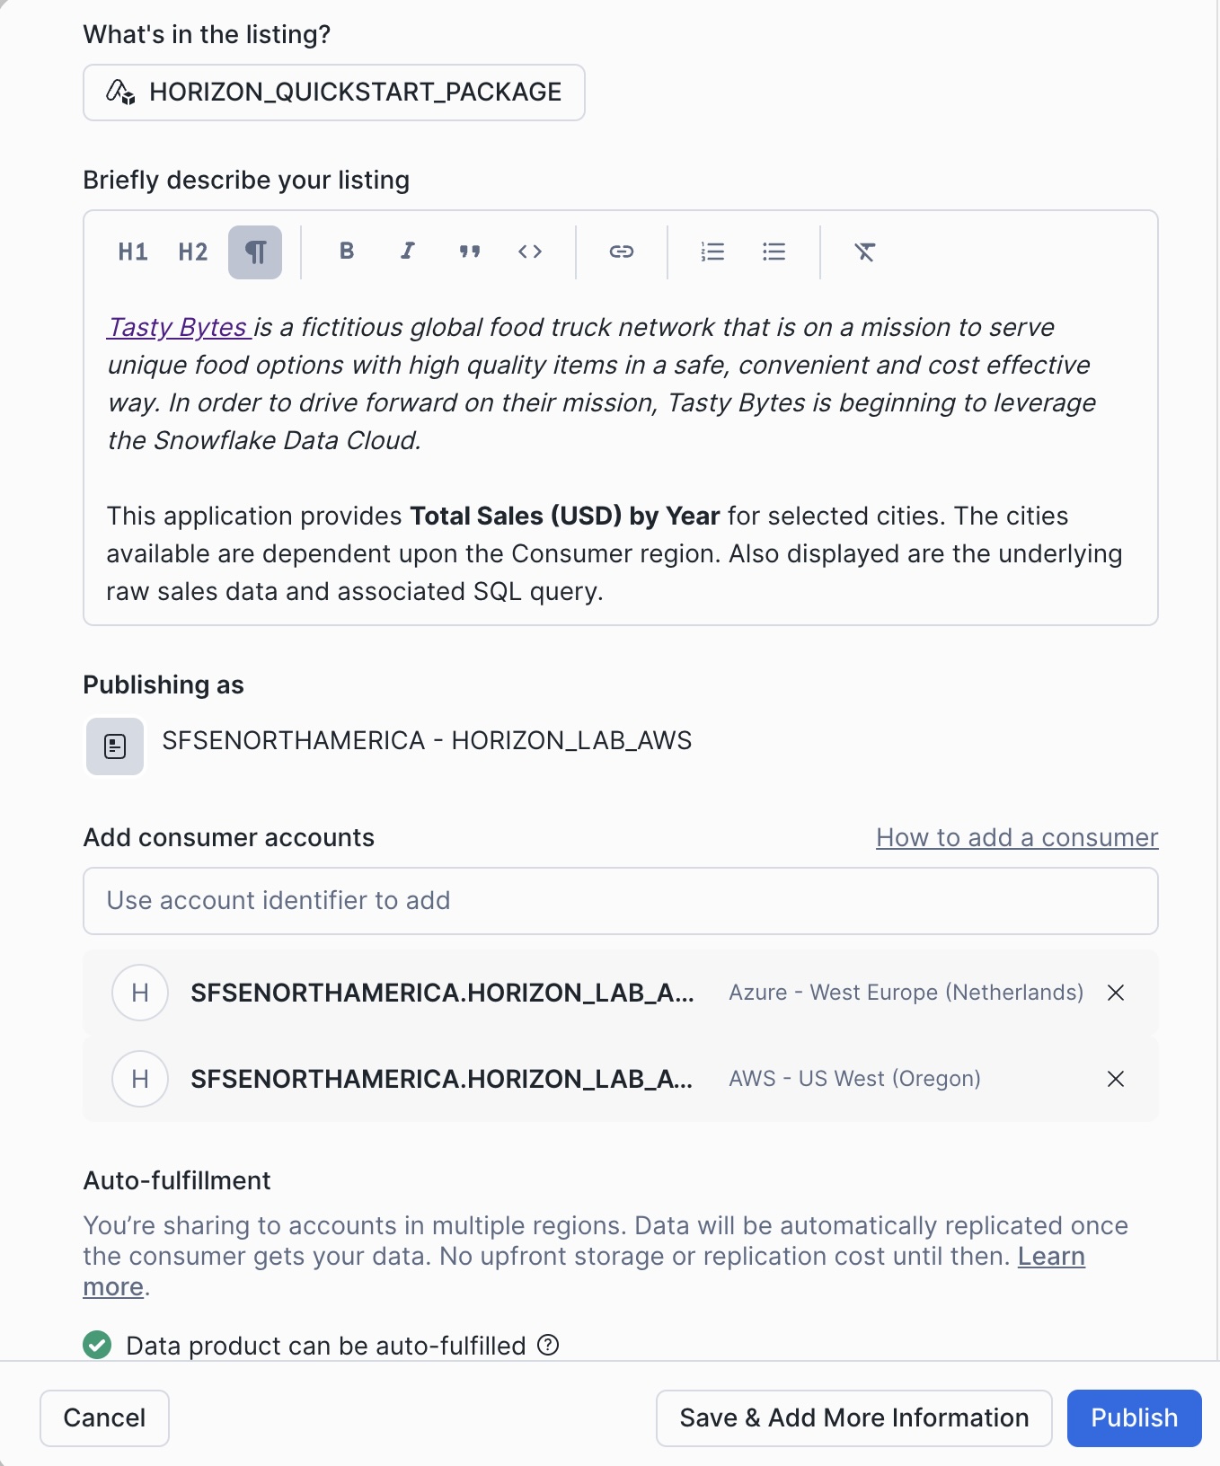
Task: Insert a hyperlink
Action: pos(622,252)
